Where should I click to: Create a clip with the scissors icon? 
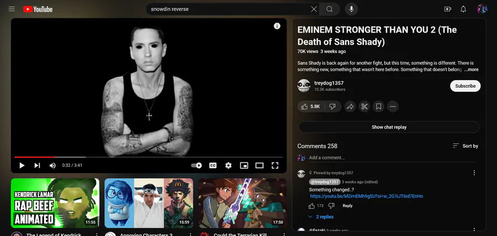click(364, 106)
